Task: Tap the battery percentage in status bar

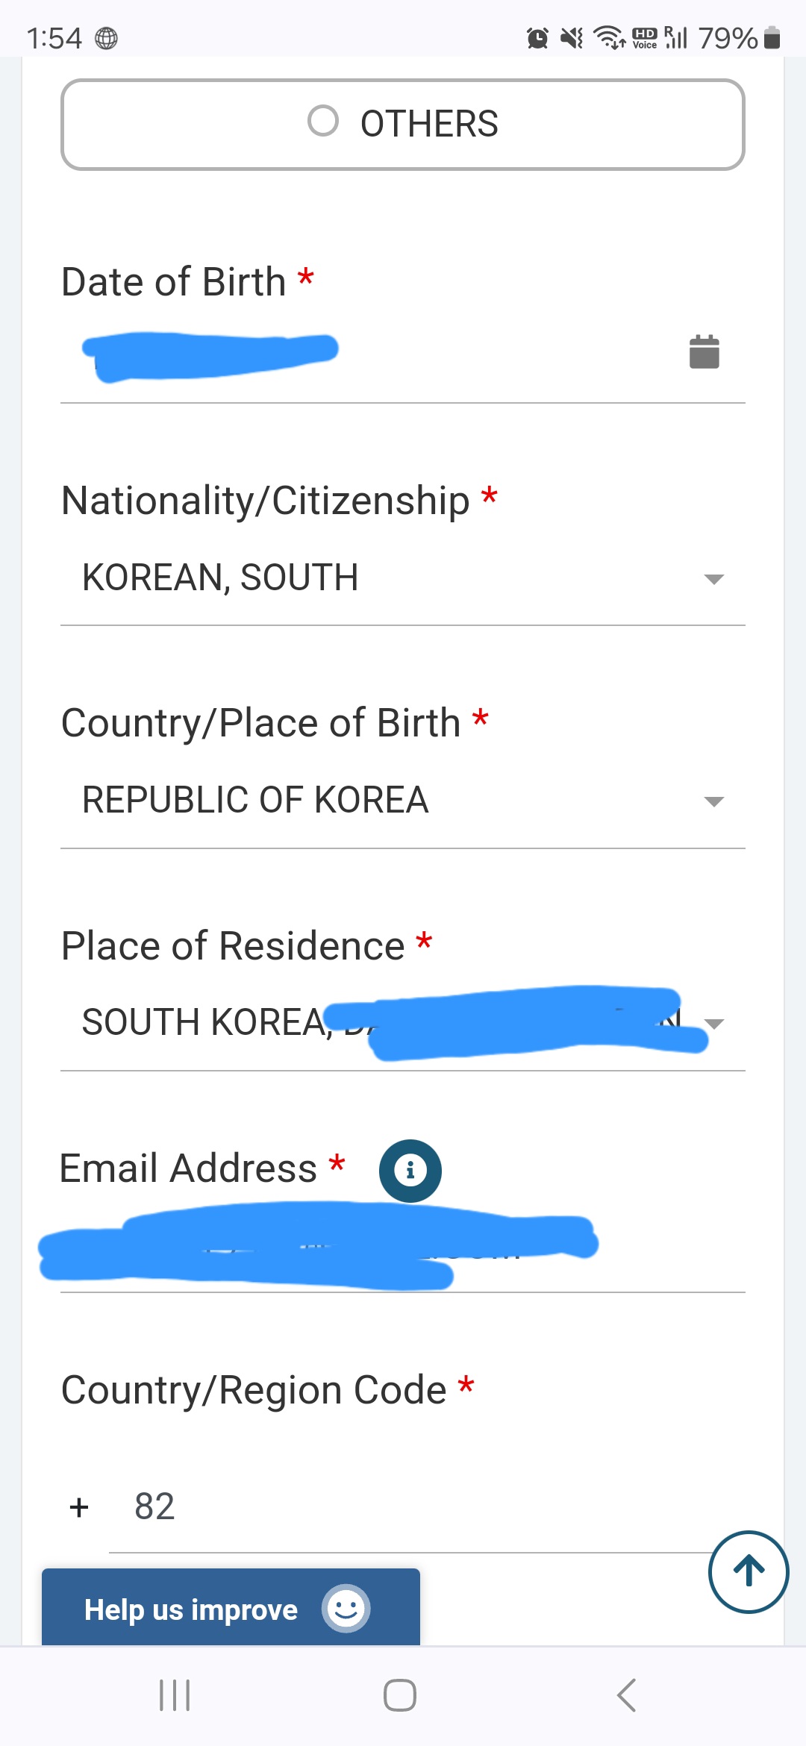Action: coord(728,37)
